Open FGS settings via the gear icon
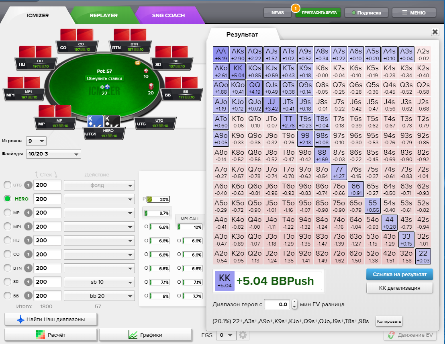 point(243,335)
